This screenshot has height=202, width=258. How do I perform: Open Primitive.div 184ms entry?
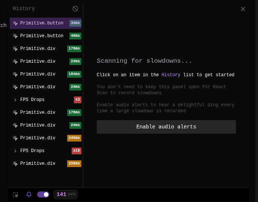point(45,74)
